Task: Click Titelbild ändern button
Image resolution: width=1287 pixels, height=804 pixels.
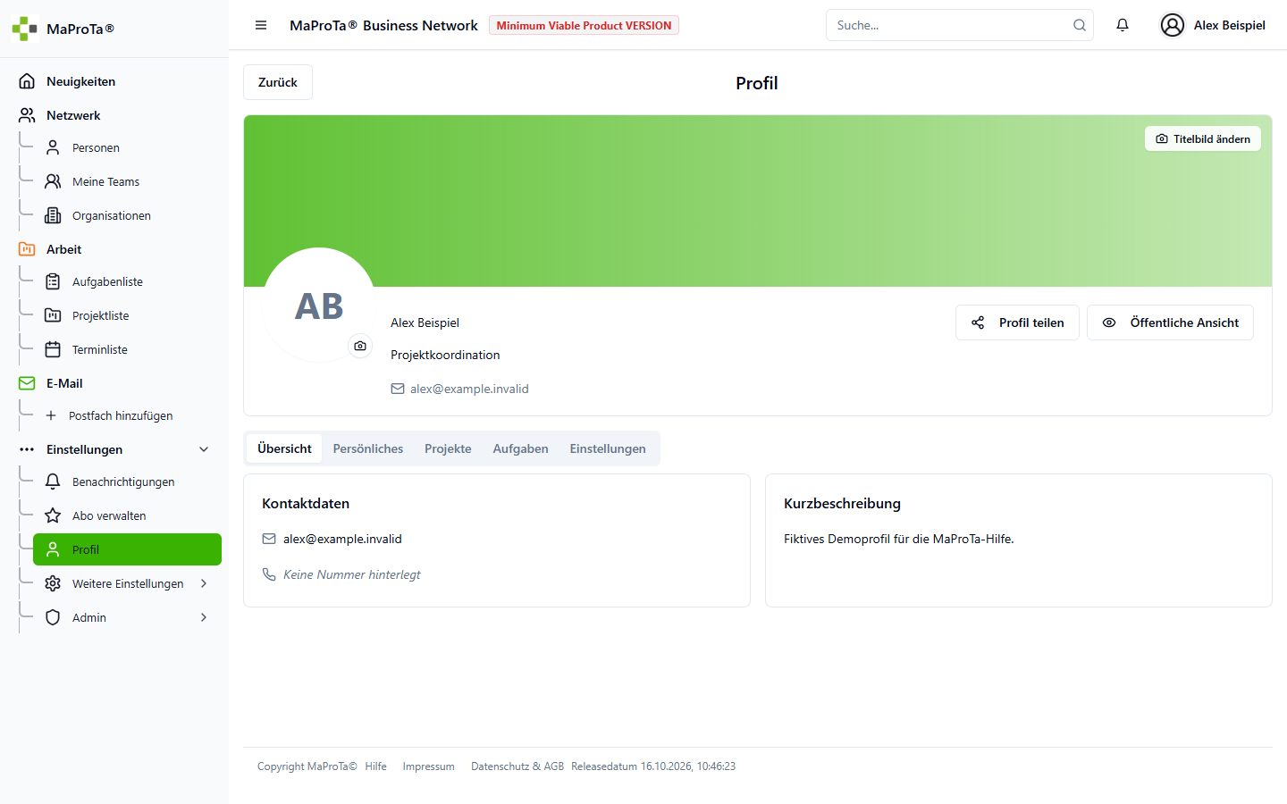Action: pos(1203,138)
